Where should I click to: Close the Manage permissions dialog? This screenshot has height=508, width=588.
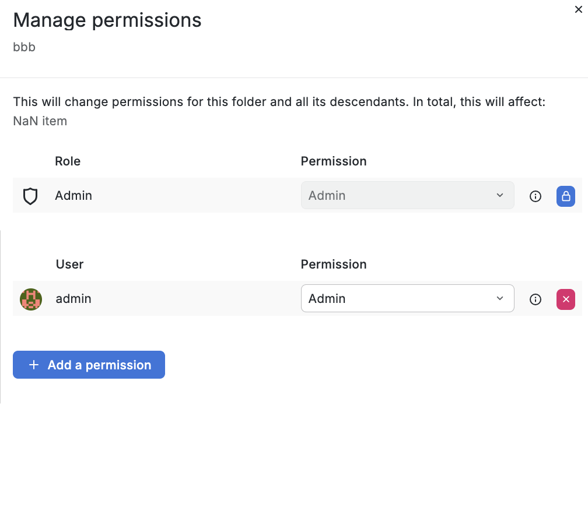tap(578, 9)
